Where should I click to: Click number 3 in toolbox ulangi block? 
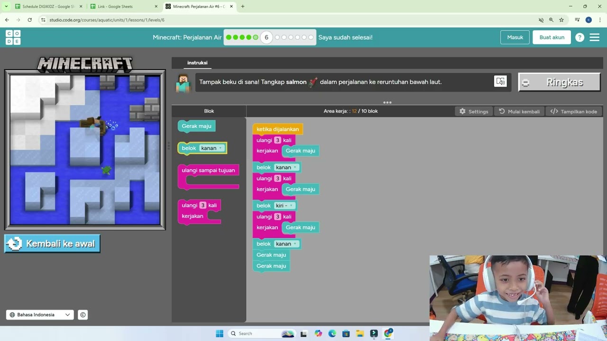tap(203, 206)
